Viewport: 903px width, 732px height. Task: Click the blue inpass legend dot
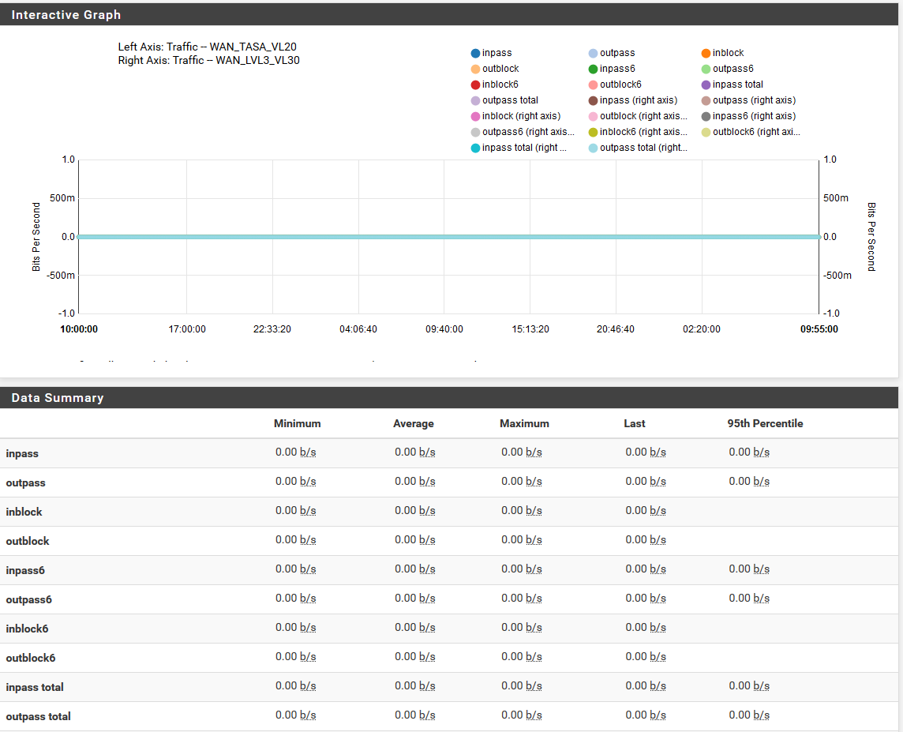coord(475,54)
